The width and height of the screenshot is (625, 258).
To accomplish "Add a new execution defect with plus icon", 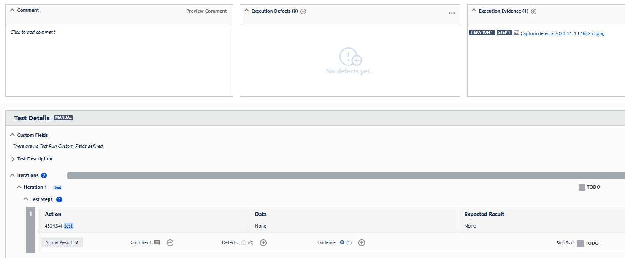I will click(x=303, y=11).
